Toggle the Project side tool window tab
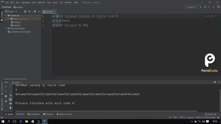Screen dimensions: 221x124 point(2,16)
